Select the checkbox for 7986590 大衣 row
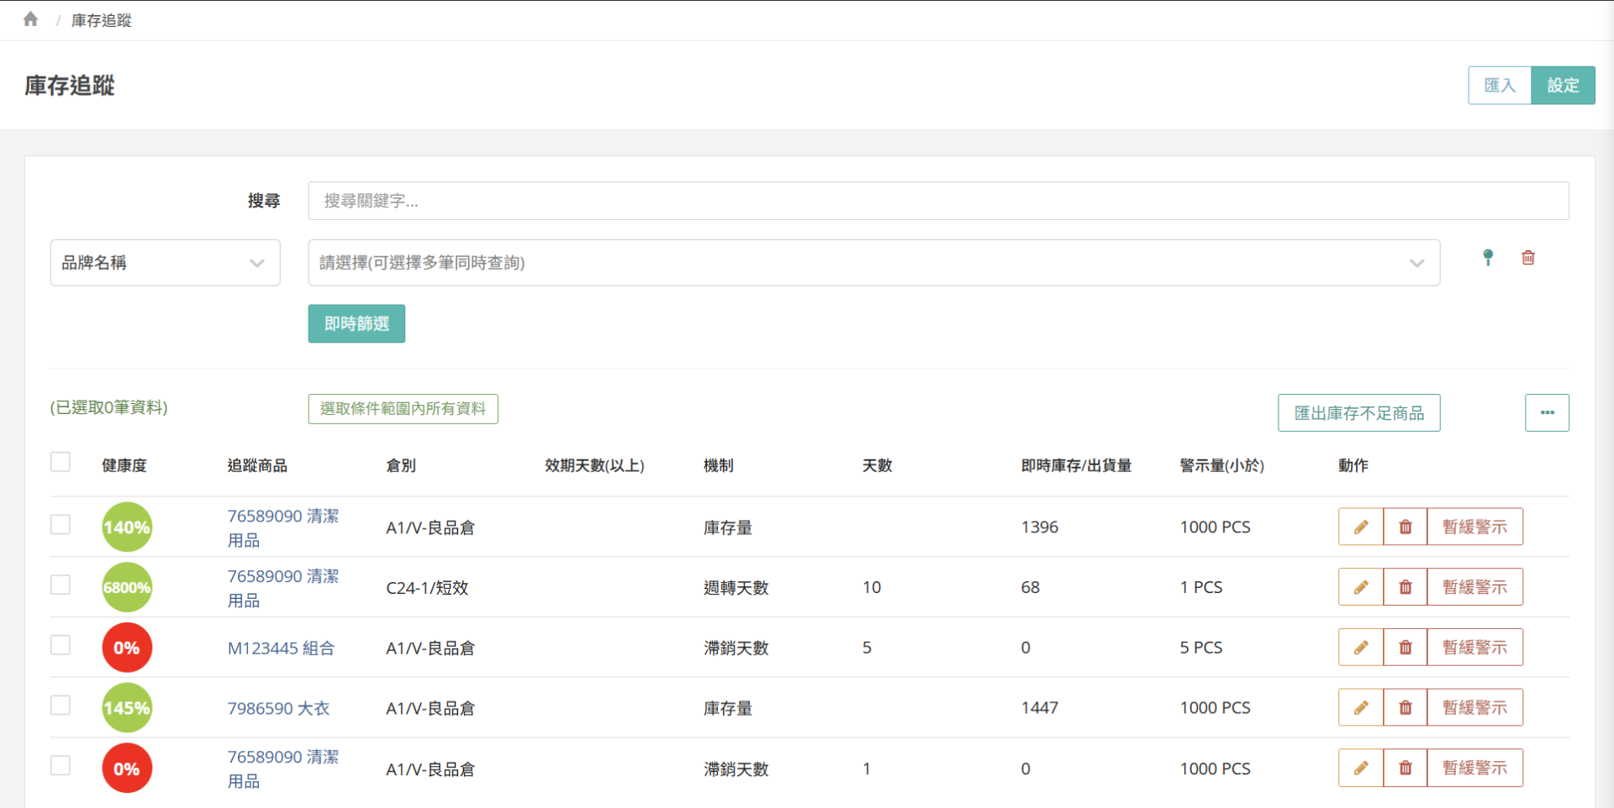This screenshot has width=1614, height=808. coord(61,706)
